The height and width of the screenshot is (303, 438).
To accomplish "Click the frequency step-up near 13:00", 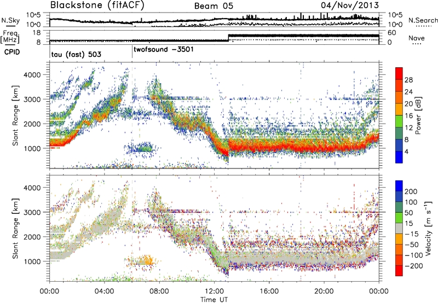I will (228, 37).
